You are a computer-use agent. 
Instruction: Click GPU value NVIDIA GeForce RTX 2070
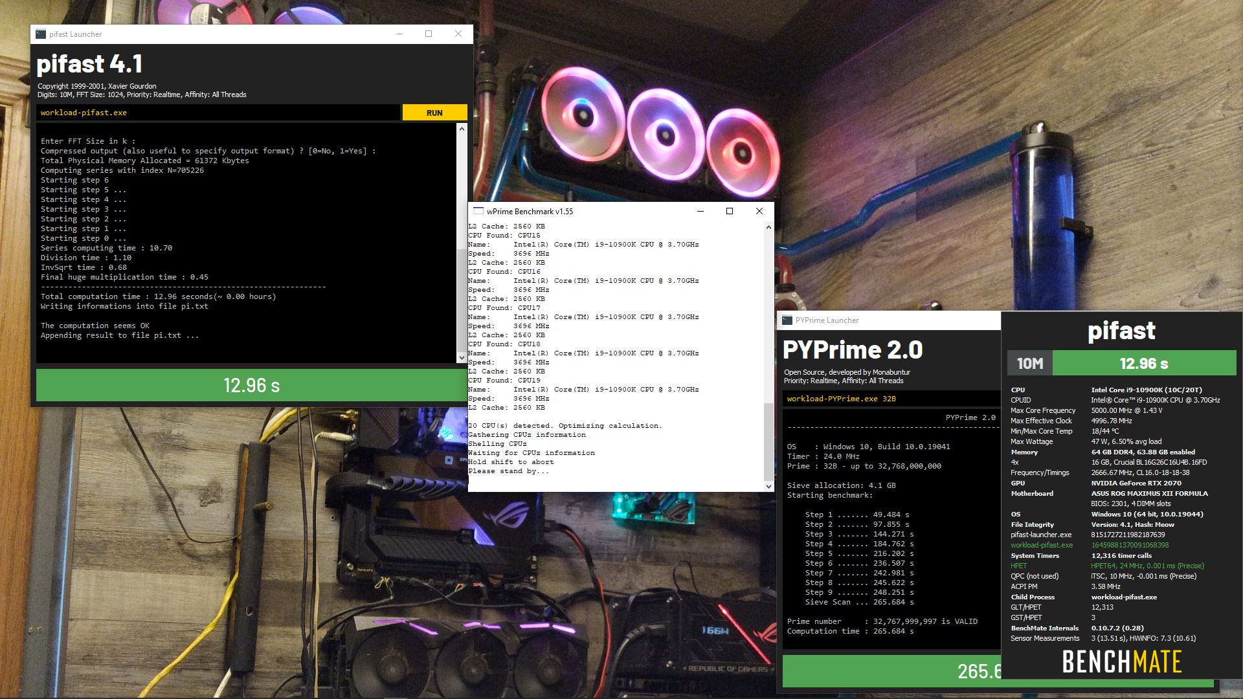(x=1136, y=483)
